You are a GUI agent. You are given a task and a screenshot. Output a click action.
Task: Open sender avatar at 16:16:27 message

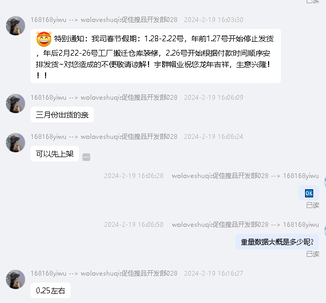(x=16, y=279)
